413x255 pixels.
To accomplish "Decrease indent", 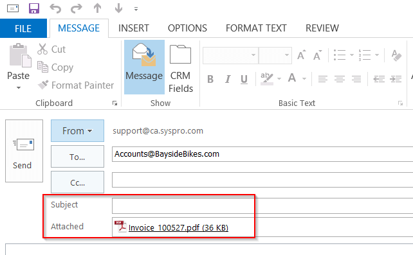I will click(379, 79).
